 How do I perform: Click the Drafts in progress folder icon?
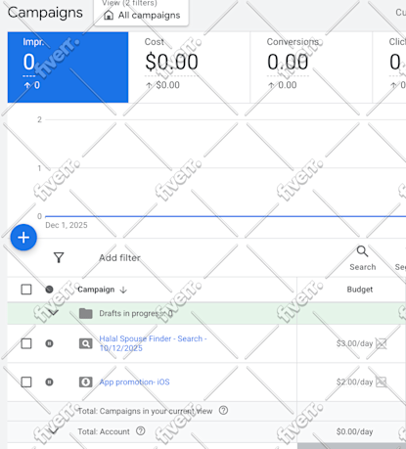pos(86,313)
